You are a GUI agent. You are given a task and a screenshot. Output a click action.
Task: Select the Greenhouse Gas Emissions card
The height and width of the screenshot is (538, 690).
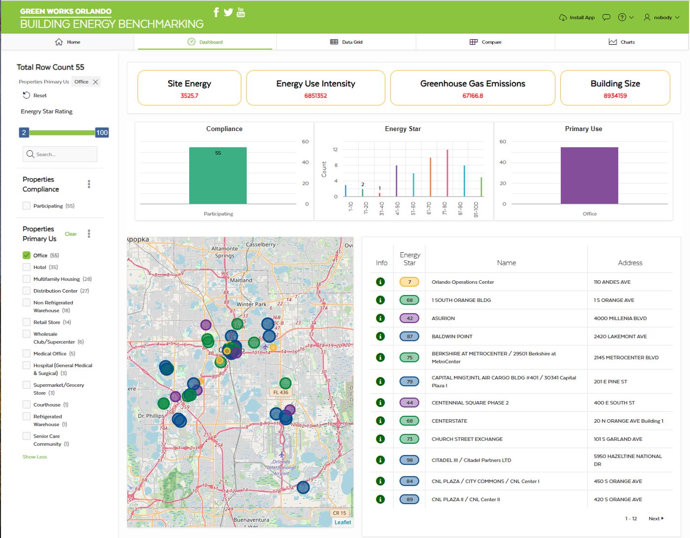(x=473, y=88)
